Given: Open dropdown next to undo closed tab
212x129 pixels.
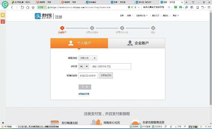Looking at the screenshot, I should coord(205,8).
